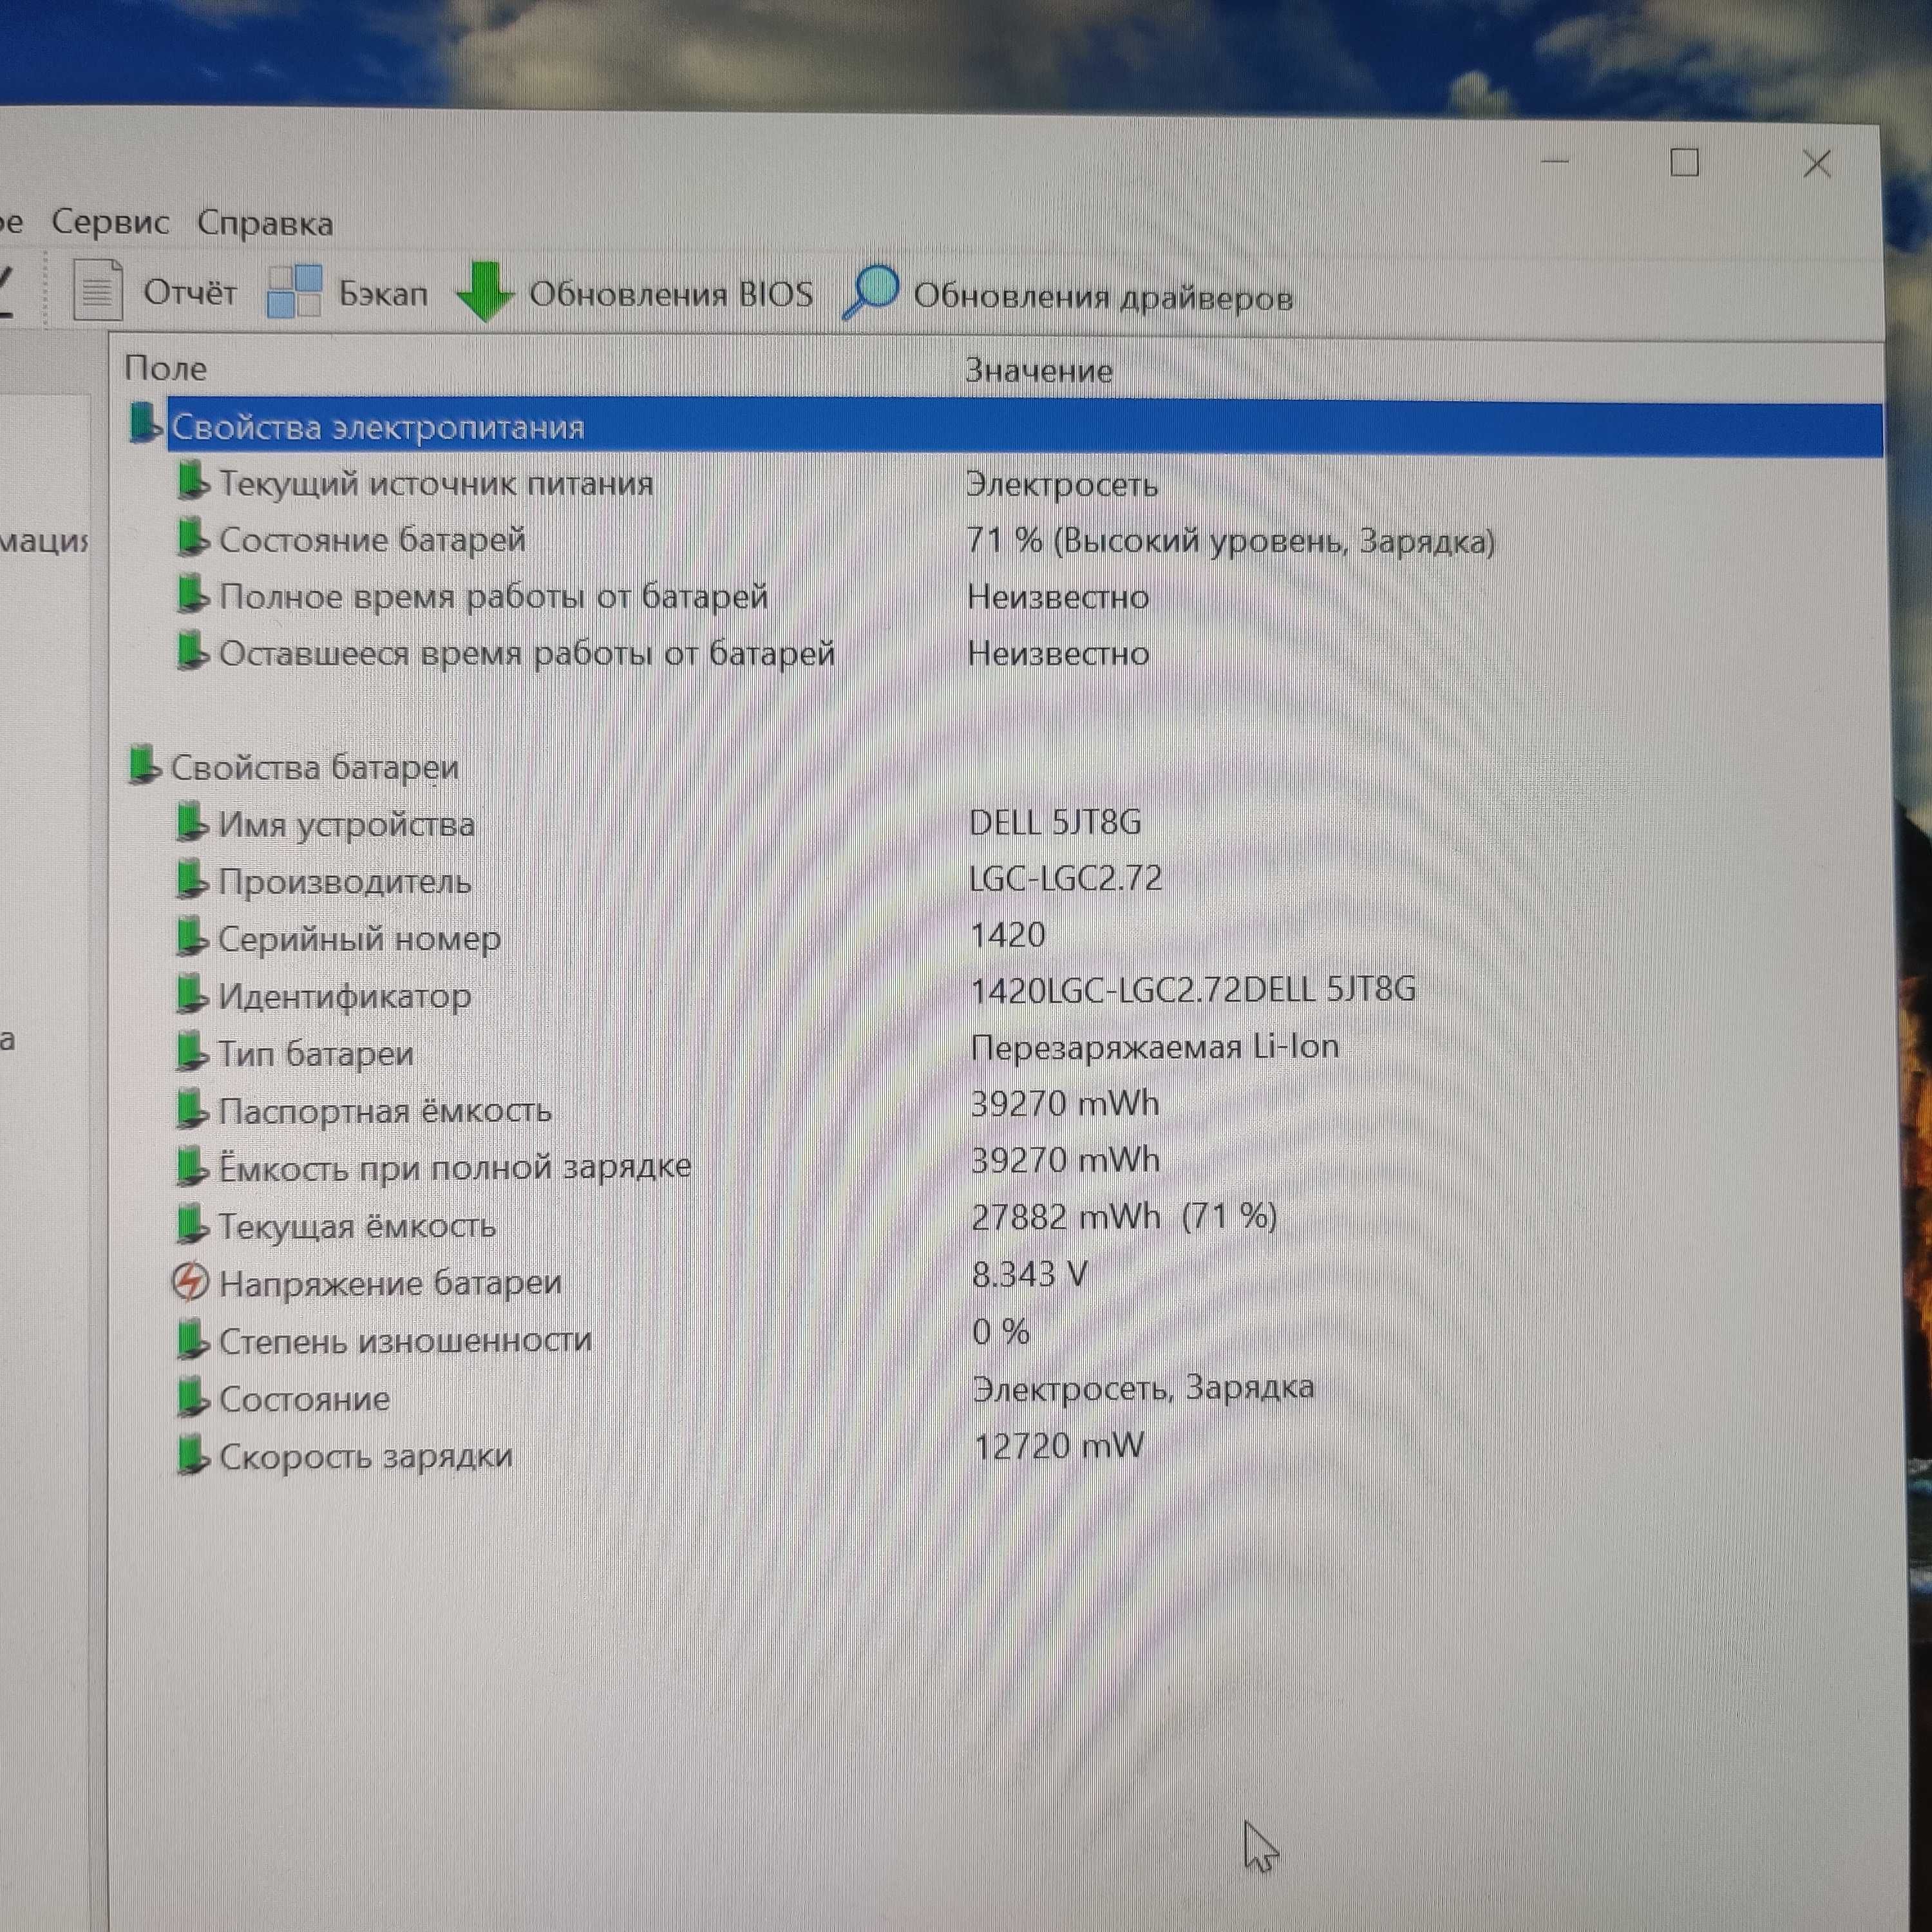
Task: Click the Бэкап toolbar label
Action: (383, 293)
